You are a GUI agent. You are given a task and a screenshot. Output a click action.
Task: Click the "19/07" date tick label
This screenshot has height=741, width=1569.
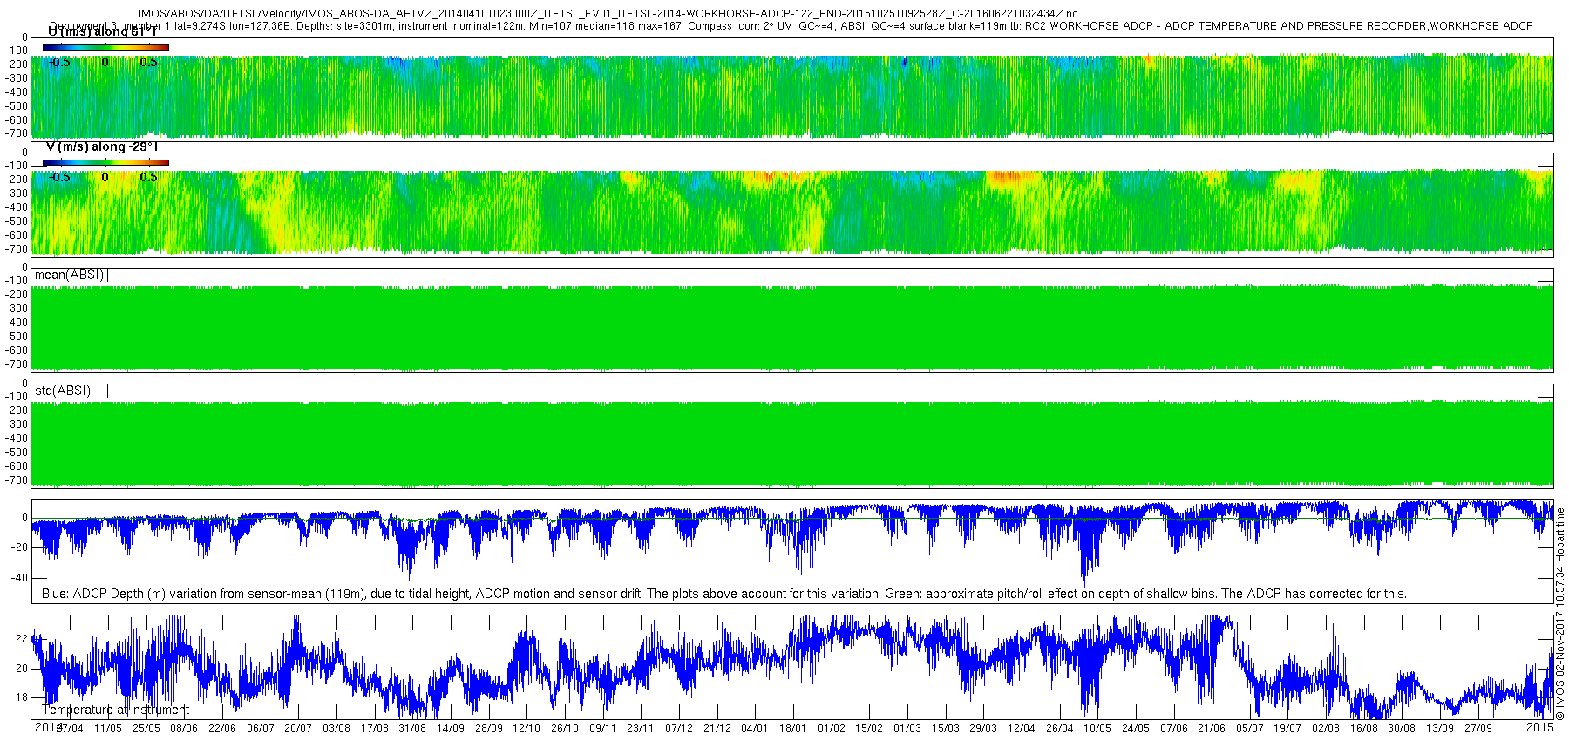(x=1287, y=729)
